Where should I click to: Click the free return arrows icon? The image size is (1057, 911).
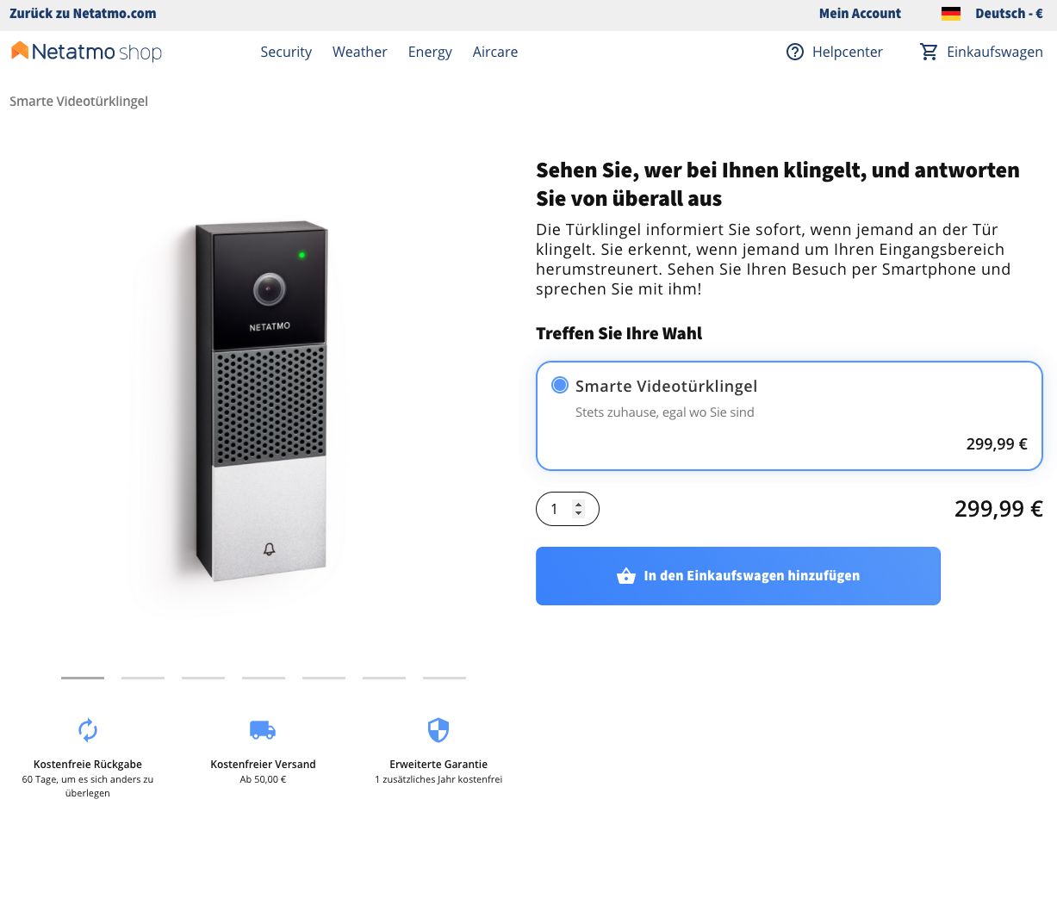tap(88, 730)
